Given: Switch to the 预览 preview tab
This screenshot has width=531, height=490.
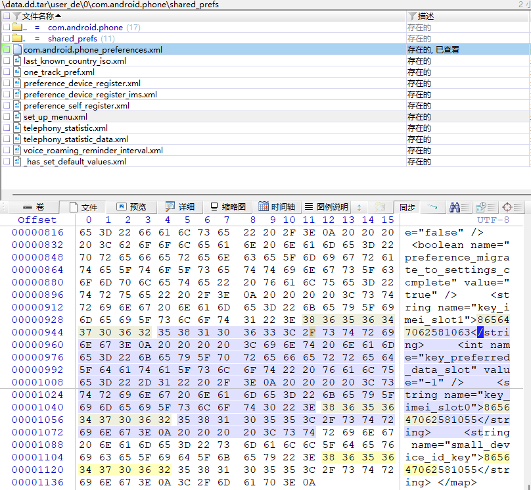Looking at the screenshot, I should 131,207.
